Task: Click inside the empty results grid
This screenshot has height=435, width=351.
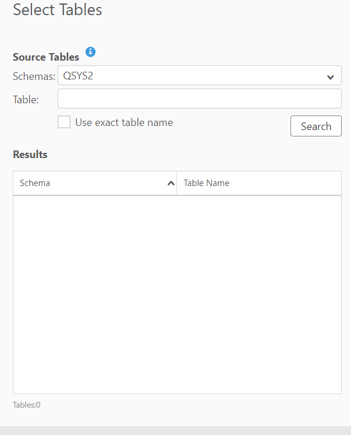Action: click(177, 294)
